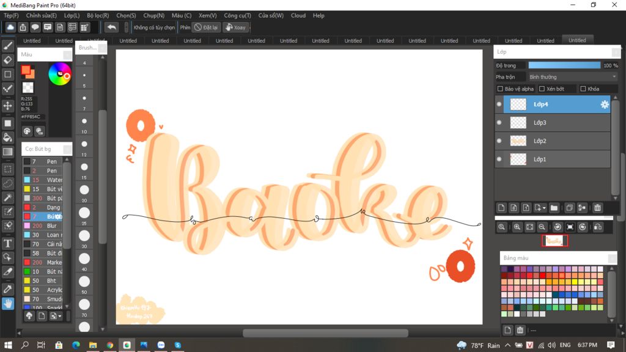The image size is (626, 352).
Task: Open the Lớp(L) menu
Action: click(x=72, y=15)
